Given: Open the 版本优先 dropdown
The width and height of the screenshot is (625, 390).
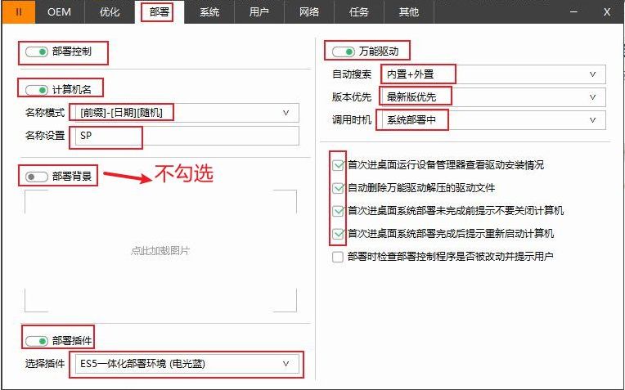Looking at the screenshot, I should pyautogui.click(x=492, y=97).
